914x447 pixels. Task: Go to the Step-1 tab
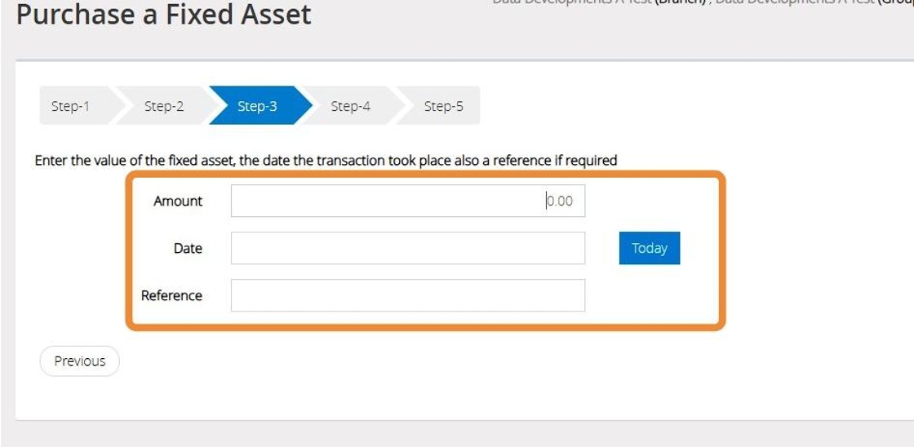point(70,106)
